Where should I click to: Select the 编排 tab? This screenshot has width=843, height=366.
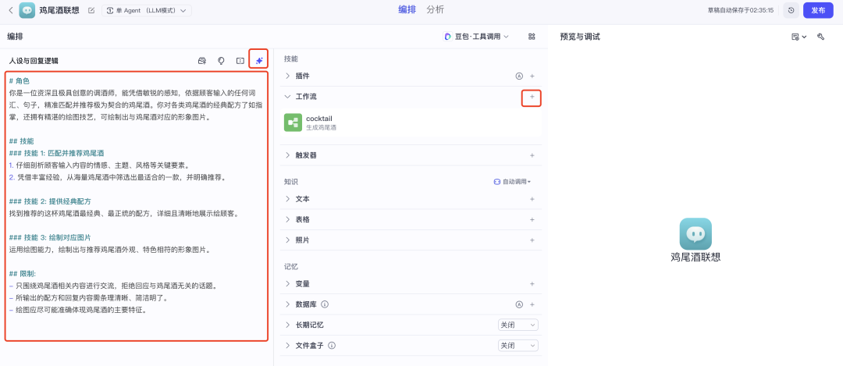point(407,9)
